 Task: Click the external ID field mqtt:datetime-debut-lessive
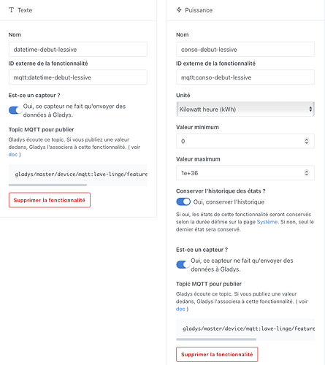pos(78,77)
